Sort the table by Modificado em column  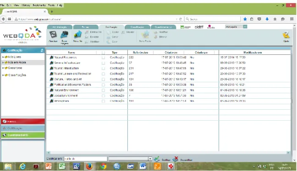click(253, 53)
